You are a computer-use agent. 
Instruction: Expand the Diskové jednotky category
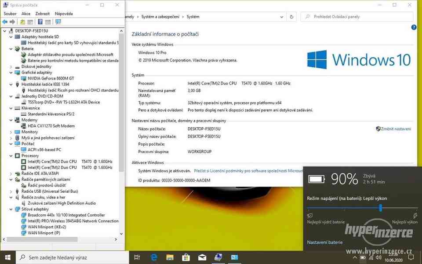point(11,66)
